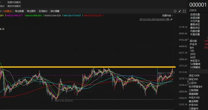Screen dimensions: 208x110
Task: Click the MA120 cyan indicator label
Action: 72,16
